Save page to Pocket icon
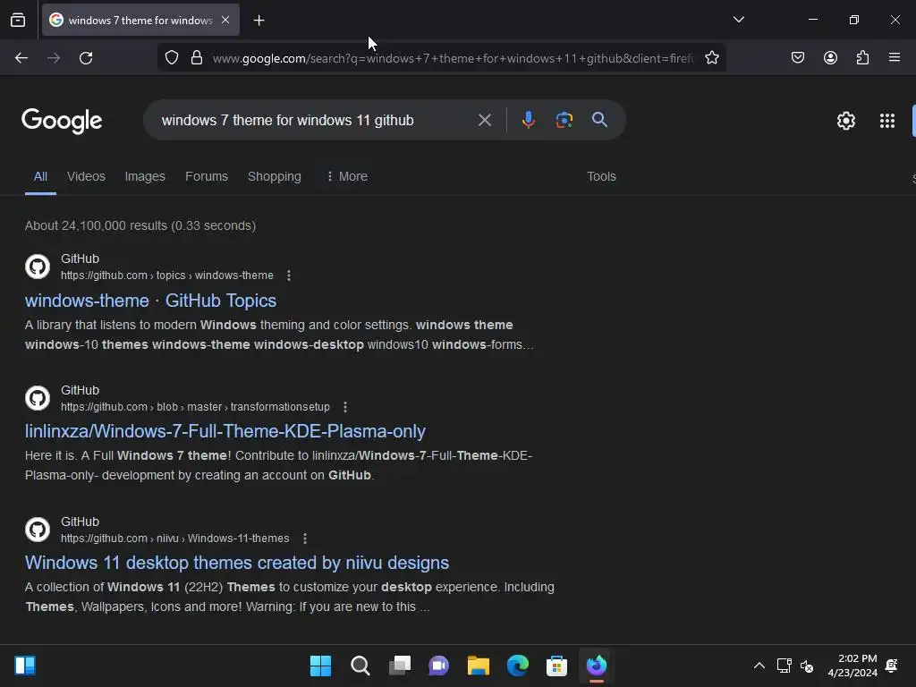The height and width of the screenshot is (687, 916). [x=798, y=57]
